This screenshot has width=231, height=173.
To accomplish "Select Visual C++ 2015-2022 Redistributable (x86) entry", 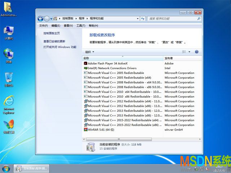I will 125,125.
